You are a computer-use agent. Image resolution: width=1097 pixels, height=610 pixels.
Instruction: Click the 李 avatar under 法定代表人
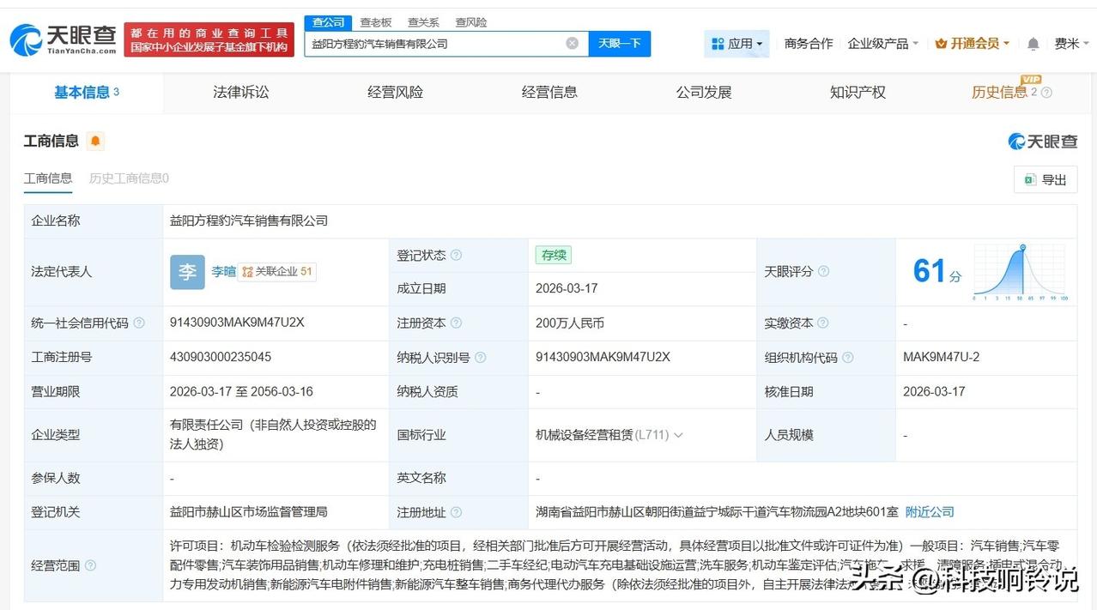187,271
